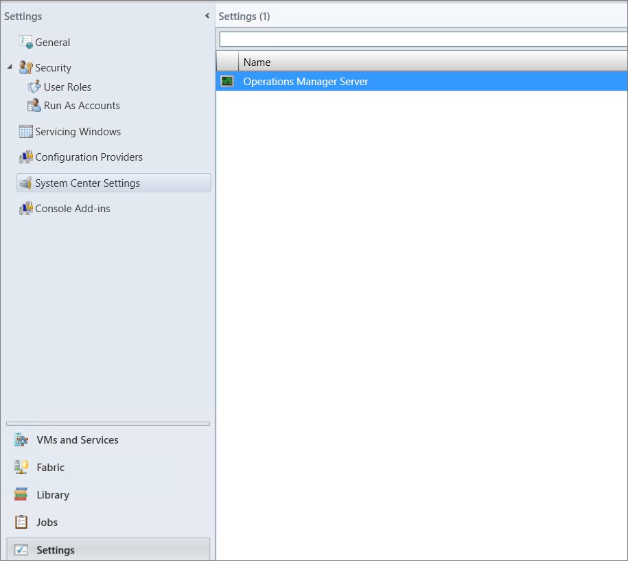Select Configuration Providers

(x=89, y=157)
